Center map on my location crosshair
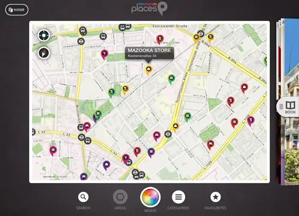The height and width of the screenshot is (216, 299). 44,35
